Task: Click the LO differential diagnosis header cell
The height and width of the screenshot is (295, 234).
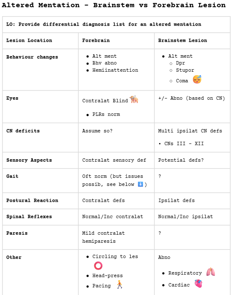Action: tap(116, 25)
